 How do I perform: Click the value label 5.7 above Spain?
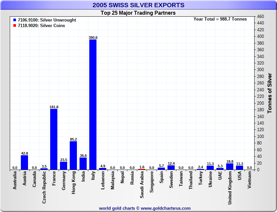point(161,166)
